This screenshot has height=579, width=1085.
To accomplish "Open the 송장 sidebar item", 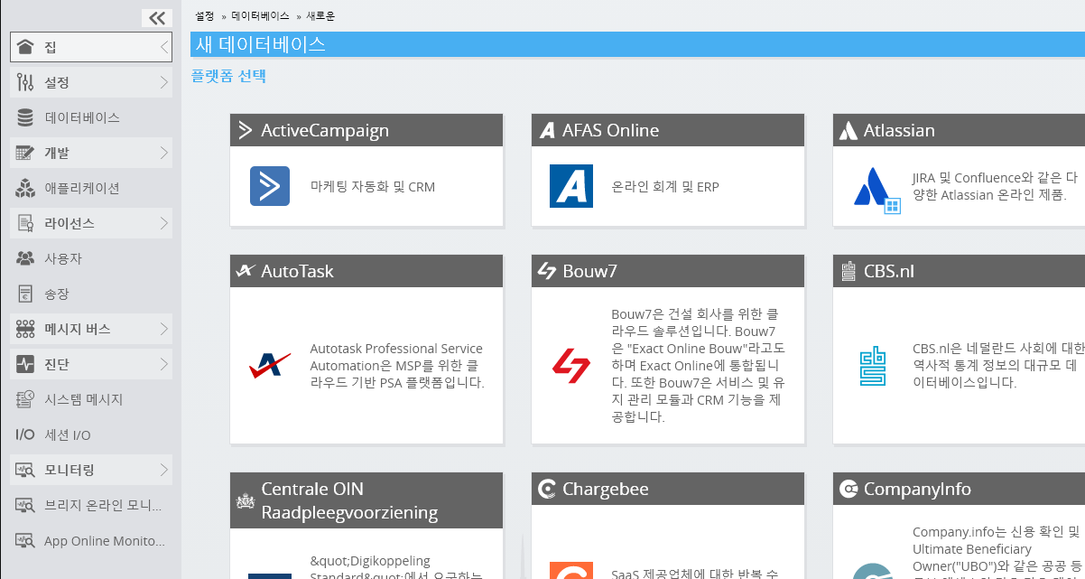I will tap(91, 294).
